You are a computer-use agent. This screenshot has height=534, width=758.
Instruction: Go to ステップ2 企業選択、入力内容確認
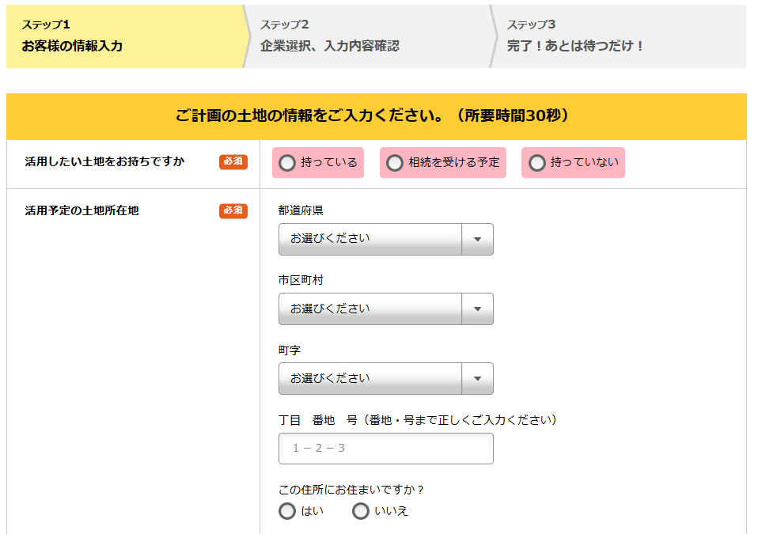pyautogui.click(x=368, y=36)
